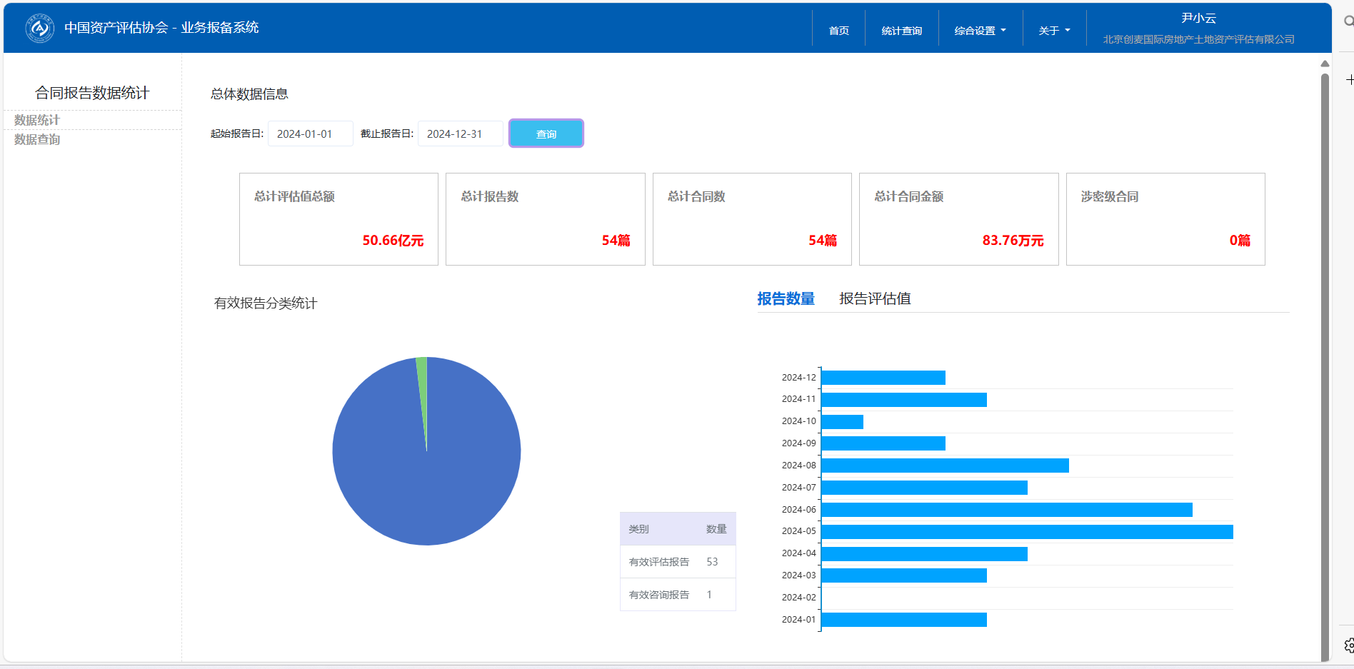Click the association logo in the header

coord(39,29)
